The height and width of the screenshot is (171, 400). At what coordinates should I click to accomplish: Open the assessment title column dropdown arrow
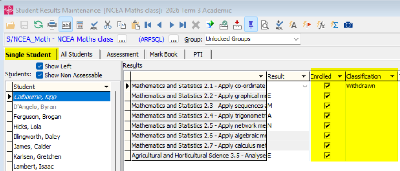tap(260, 76)
